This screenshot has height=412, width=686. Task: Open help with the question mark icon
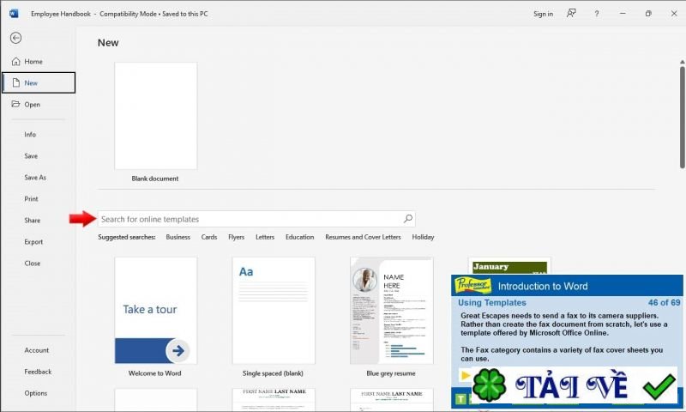[596, 14]
